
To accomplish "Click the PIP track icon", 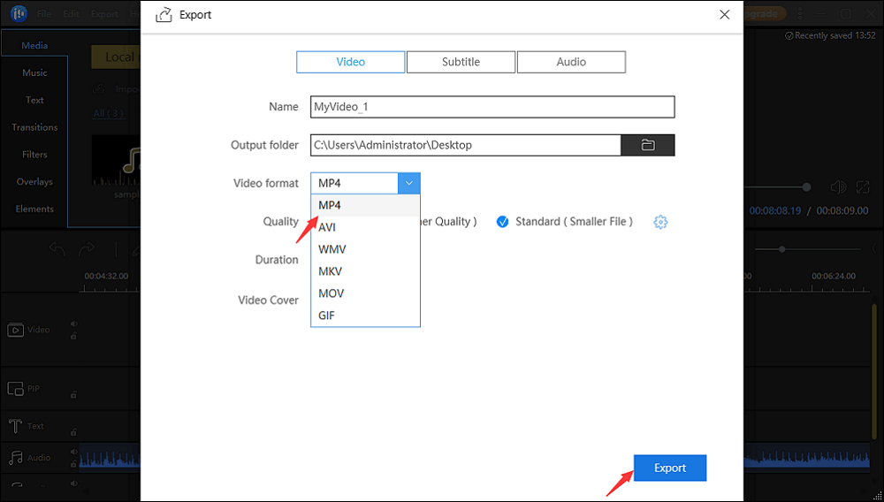I will click(15, 389).
